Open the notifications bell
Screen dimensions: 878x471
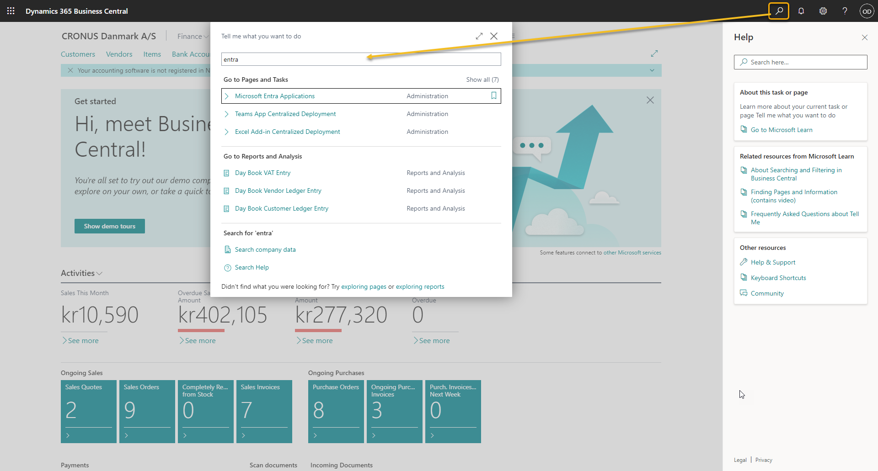click(801, 11)
